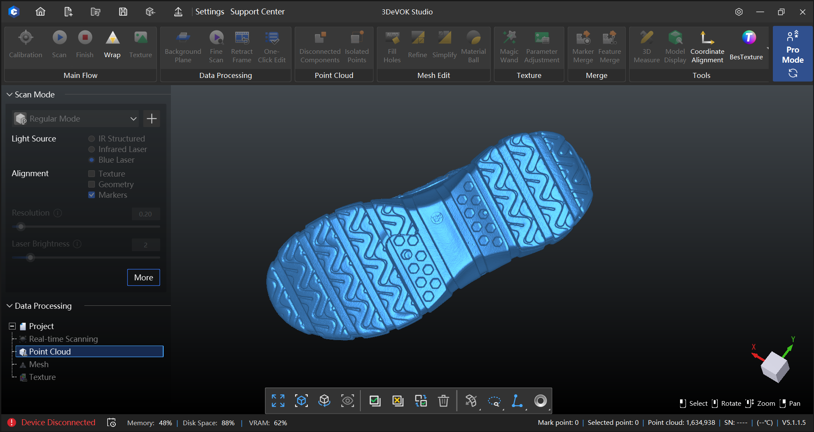The height and width of the screenshot is (432, 814).
Task: Open the Material Ball tool
Action: (474, 47)
